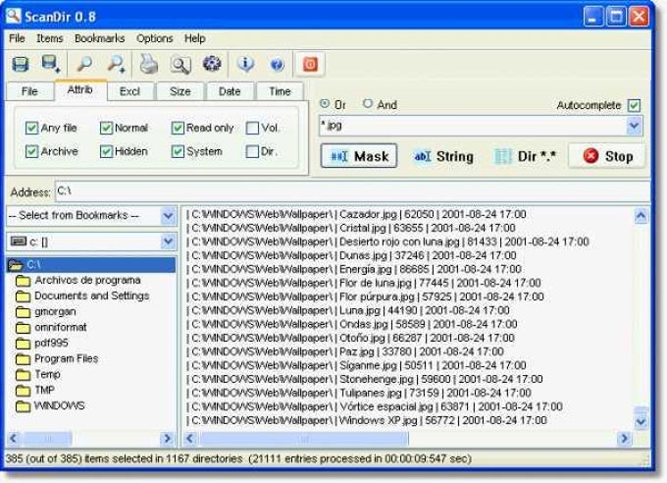This screenshot has width=667, height=483.
Task: Select the omniformat folder
Action: tap(61, 328)
